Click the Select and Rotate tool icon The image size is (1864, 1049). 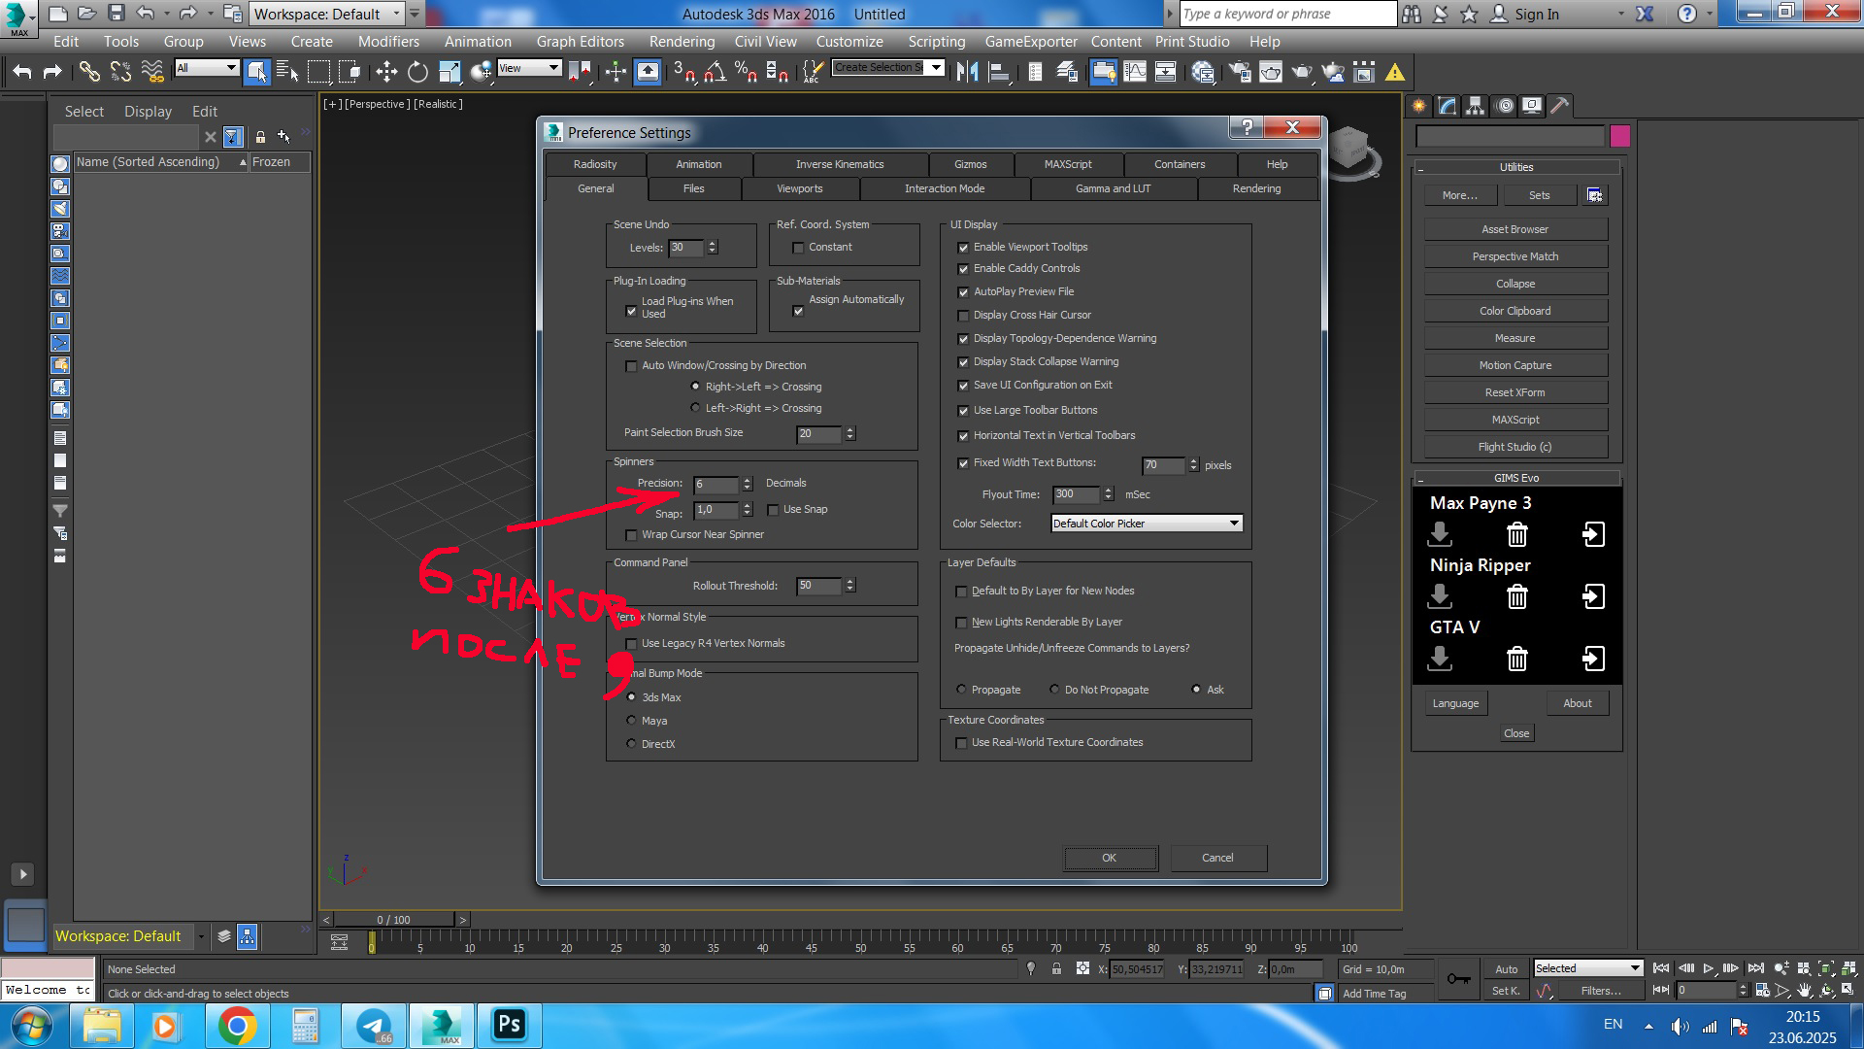tap(417, 72)
